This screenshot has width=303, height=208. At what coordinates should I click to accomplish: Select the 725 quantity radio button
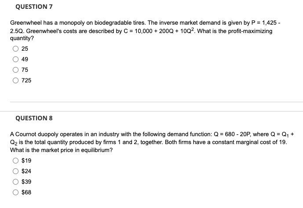[16, 80]
